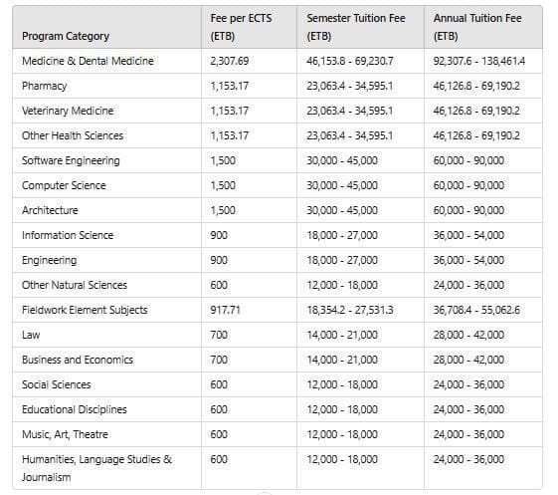
Task: Select the Pharmacy row label
Action: (x=44, y=86)
